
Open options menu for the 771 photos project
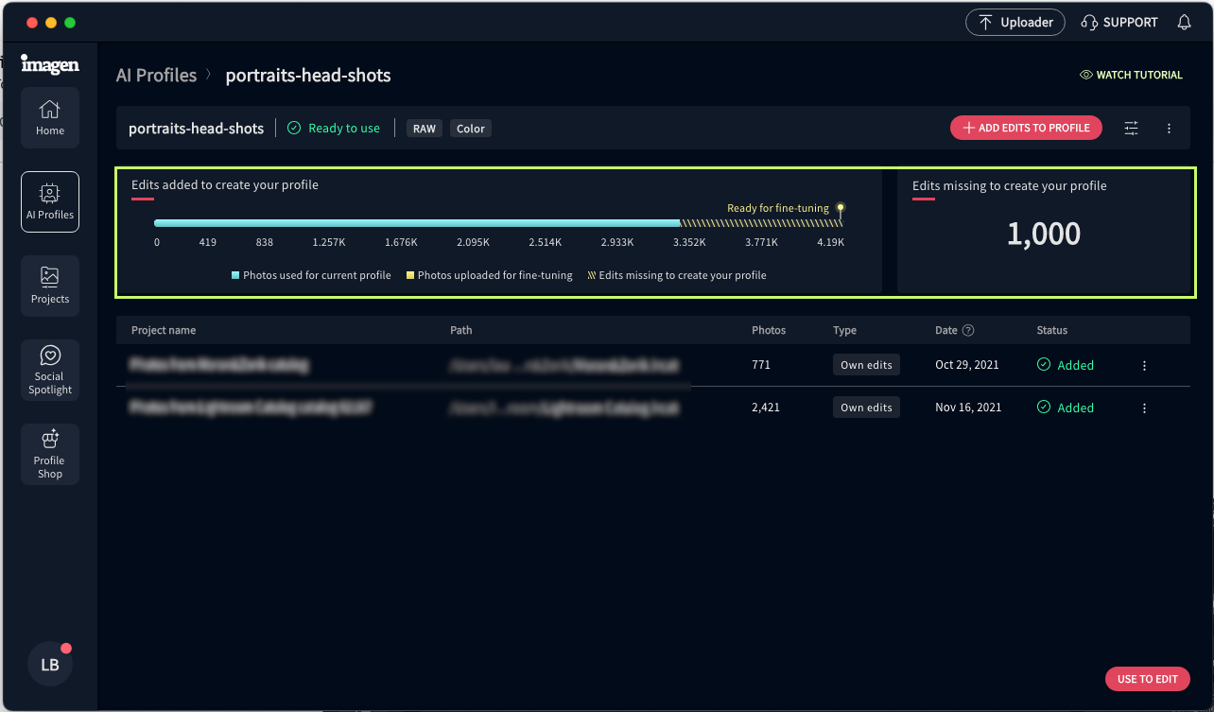click(x=1144, y=365)
